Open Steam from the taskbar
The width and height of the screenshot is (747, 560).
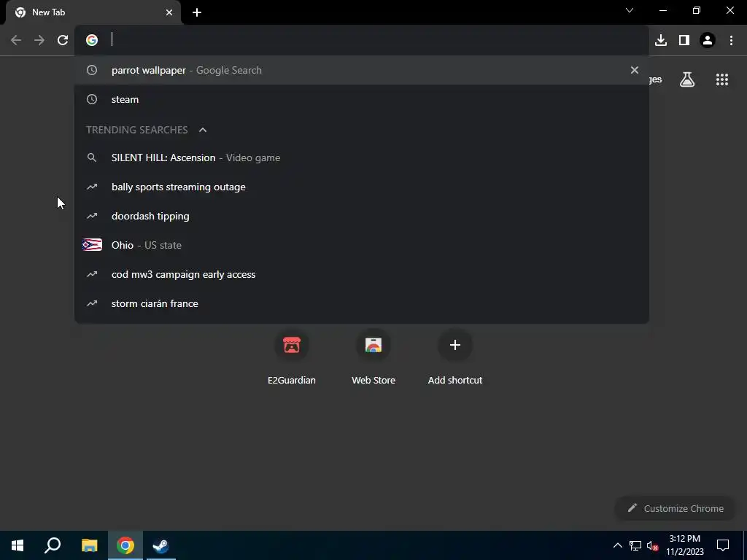(161, 545)
